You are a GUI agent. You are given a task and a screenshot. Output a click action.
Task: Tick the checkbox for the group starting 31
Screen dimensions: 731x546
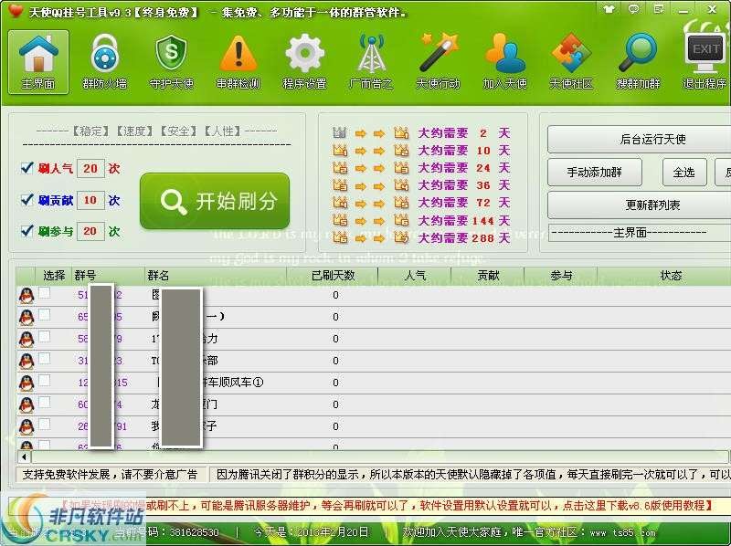tap(44, 358)
